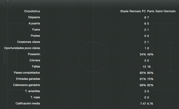Select the Calificación media row
Screen dimensions: 179x109
(89, 104)
